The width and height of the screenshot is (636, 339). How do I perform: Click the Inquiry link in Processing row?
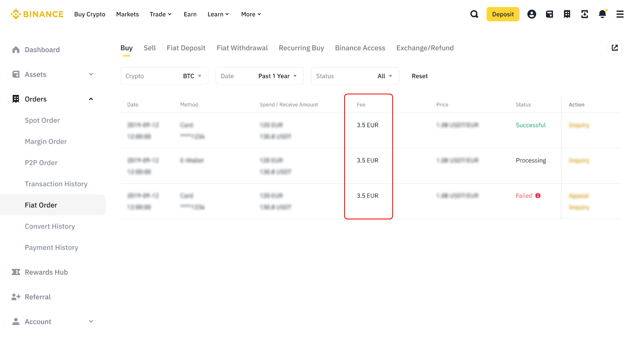[579, 161]
